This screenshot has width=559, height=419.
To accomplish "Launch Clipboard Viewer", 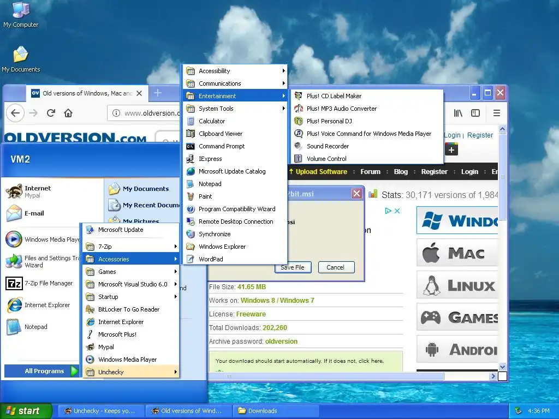I will pyautogui.click(x=235, y=134).
